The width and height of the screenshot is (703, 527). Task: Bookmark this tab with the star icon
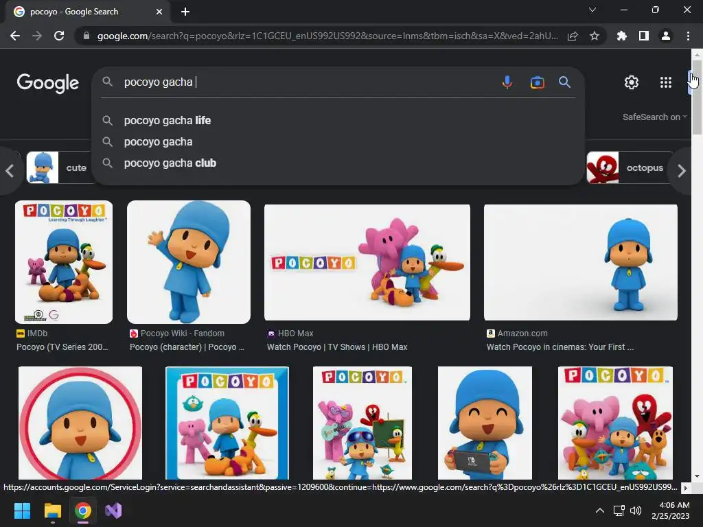(x=595, y=36)
